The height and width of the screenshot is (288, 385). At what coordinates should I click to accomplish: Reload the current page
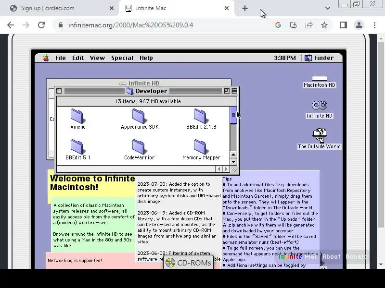(x=41, y=25)
